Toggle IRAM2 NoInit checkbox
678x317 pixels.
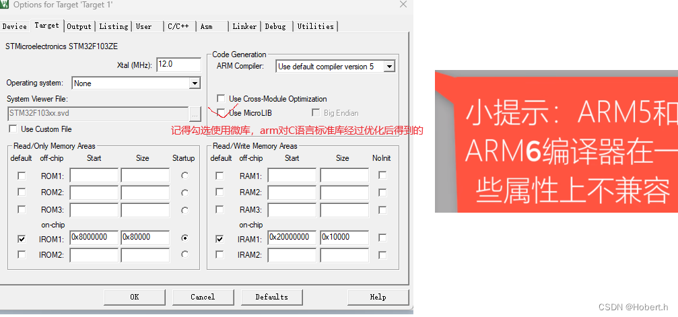pos(382,254)
